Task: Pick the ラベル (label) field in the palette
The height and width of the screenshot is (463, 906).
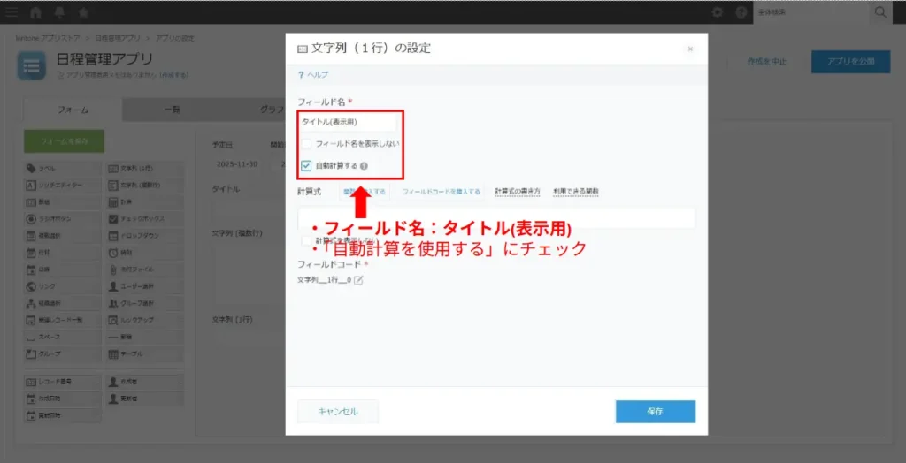Action: point(63,168)
